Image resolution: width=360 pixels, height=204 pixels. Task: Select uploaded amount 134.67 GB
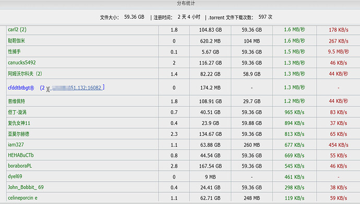pyautogui.click(x=211, y=134)
